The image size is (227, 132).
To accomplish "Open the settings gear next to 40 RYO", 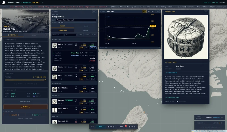I will tap(42, 3).
